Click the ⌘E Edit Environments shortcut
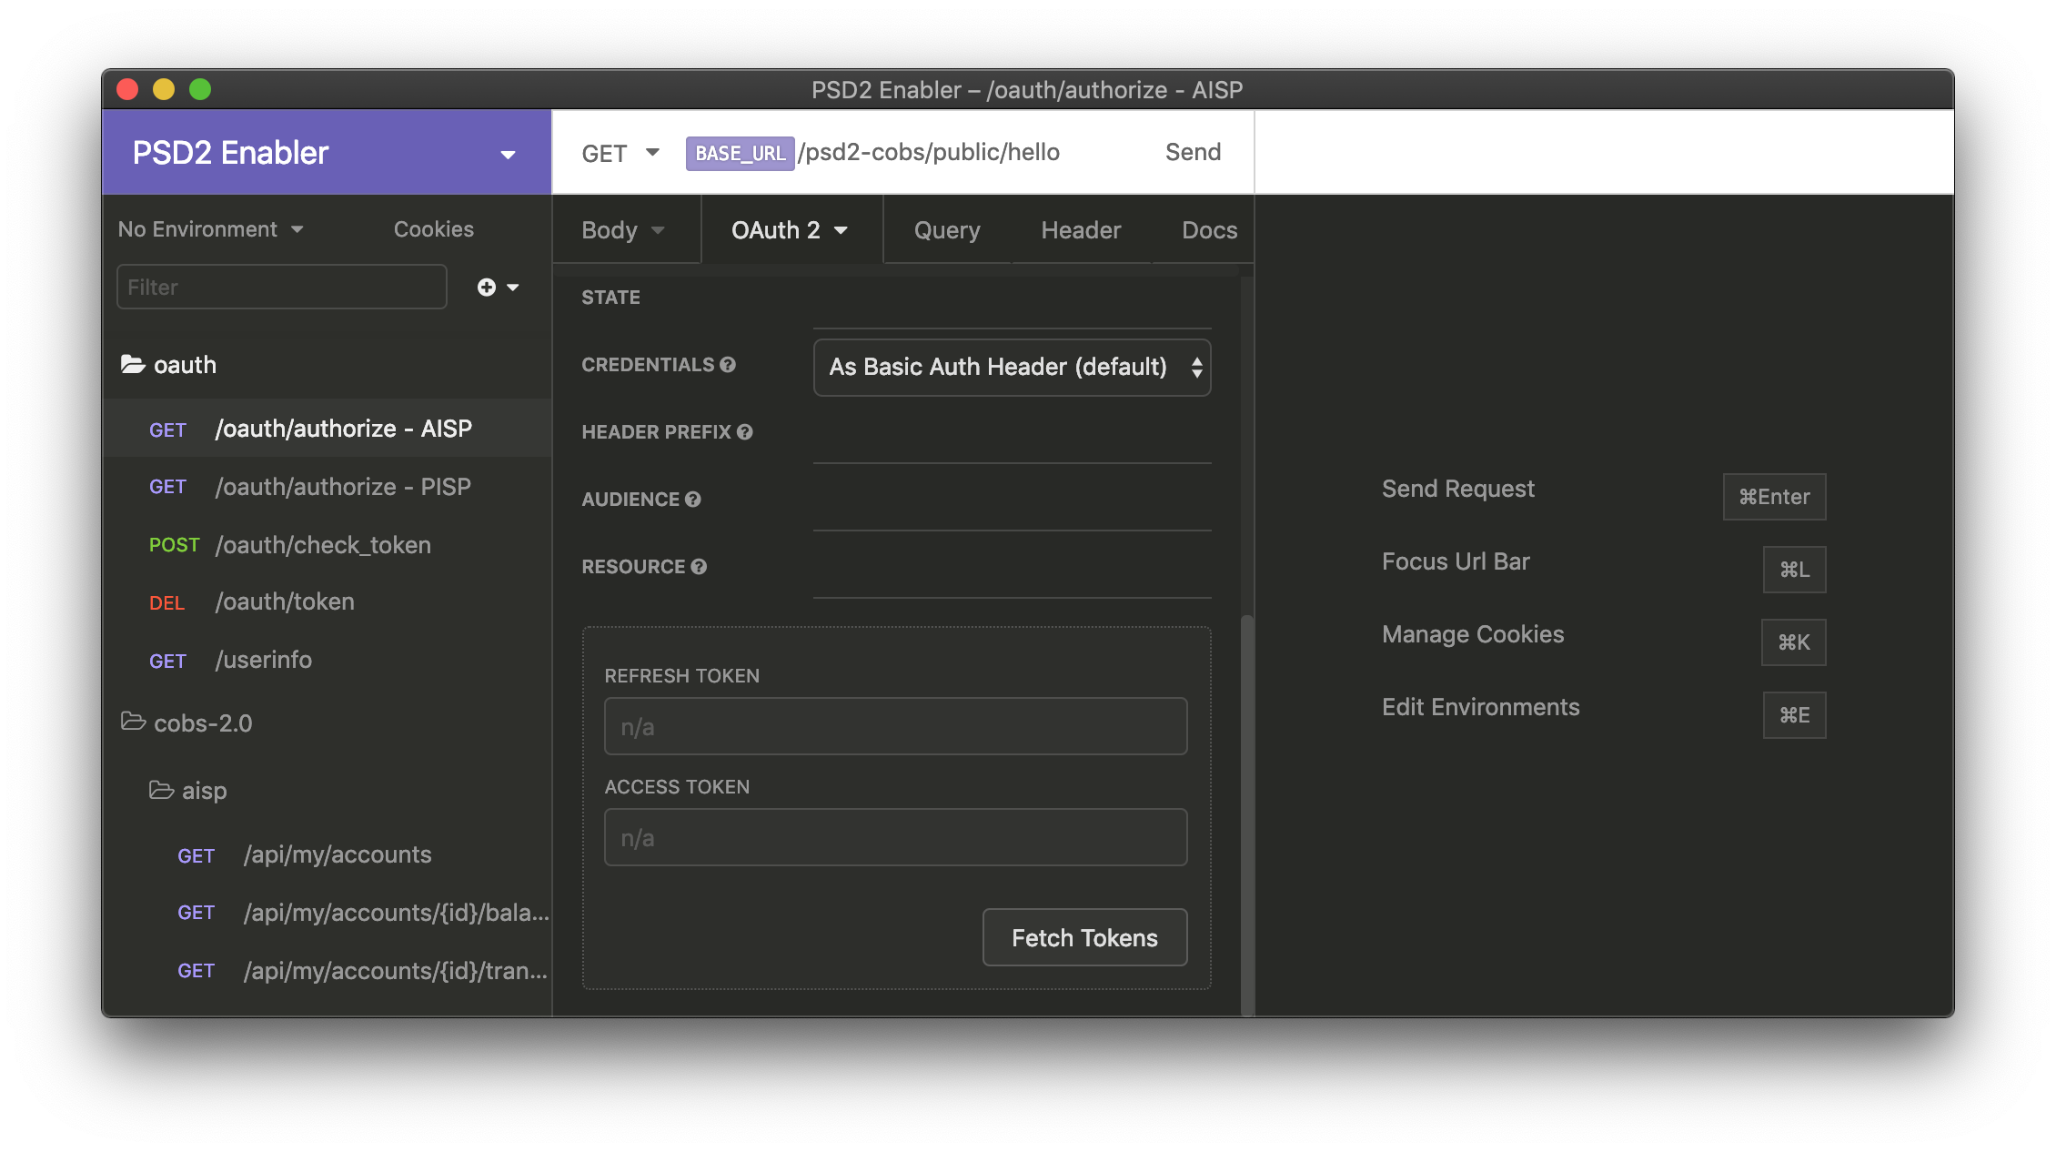Viewport: 2056px width, 1152px height. click(1794, 715)
